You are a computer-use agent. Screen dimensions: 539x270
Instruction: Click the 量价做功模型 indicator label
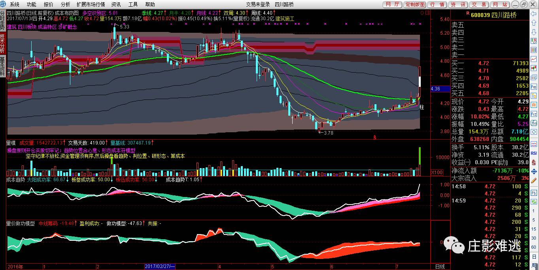21,223
